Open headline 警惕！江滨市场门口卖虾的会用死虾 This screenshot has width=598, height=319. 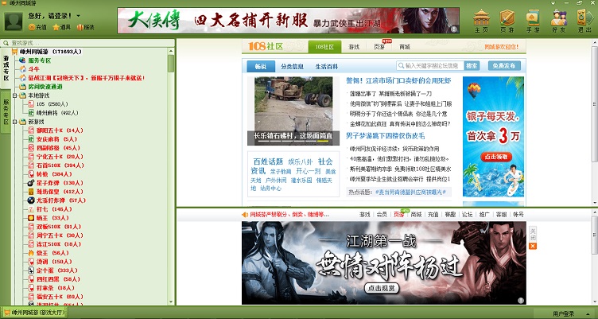398,81
